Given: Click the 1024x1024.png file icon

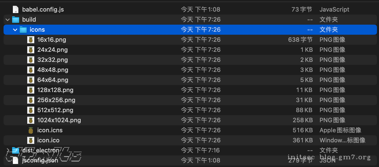Looking at the screenshot, I should pos(31,120).
